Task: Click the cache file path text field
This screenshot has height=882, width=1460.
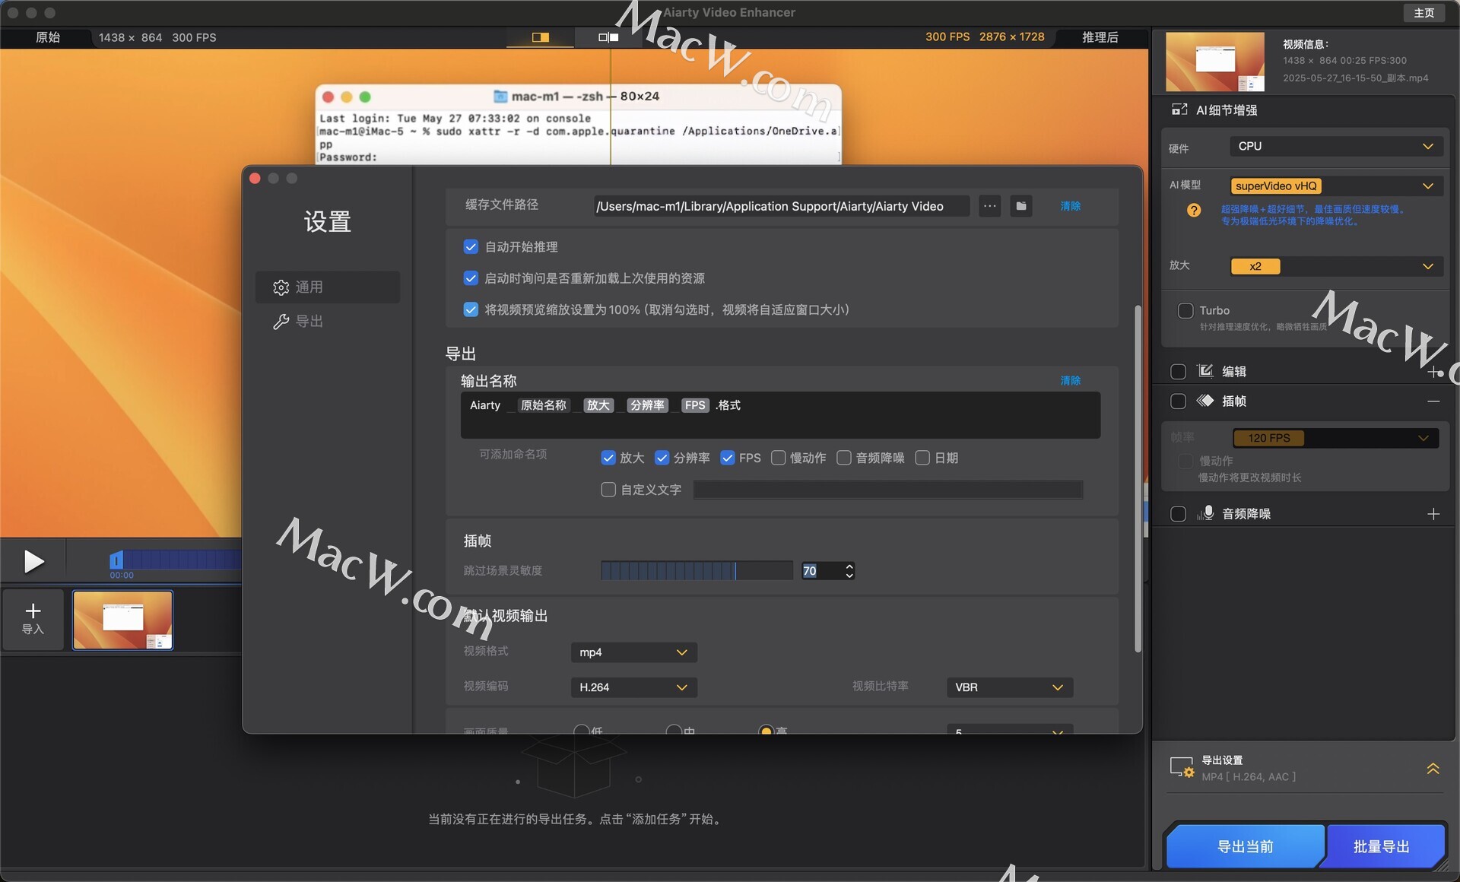Action: pyautogui.click(x=781, y=206)
